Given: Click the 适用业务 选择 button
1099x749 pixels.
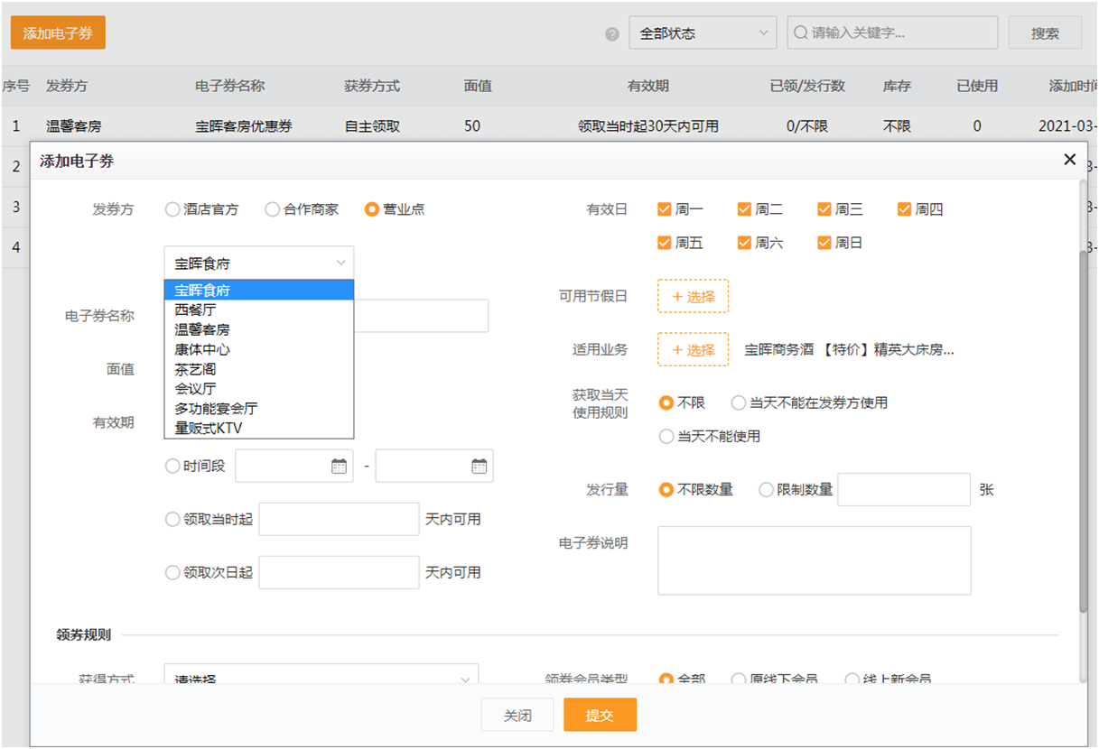Looking at the screenshot, I should [693, 350].
